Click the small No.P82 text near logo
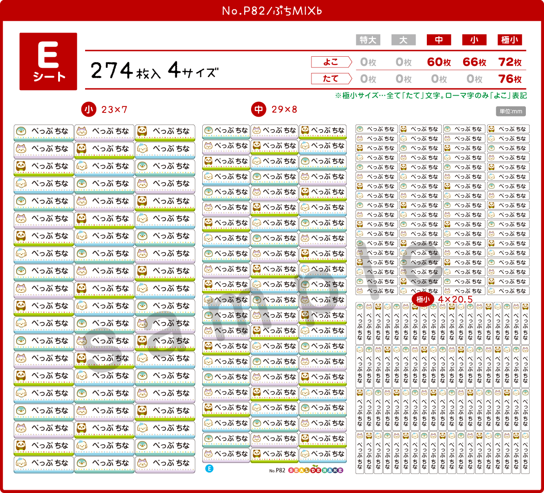The width and height of the screenshot is (544, 493). (x=277, y=471)
